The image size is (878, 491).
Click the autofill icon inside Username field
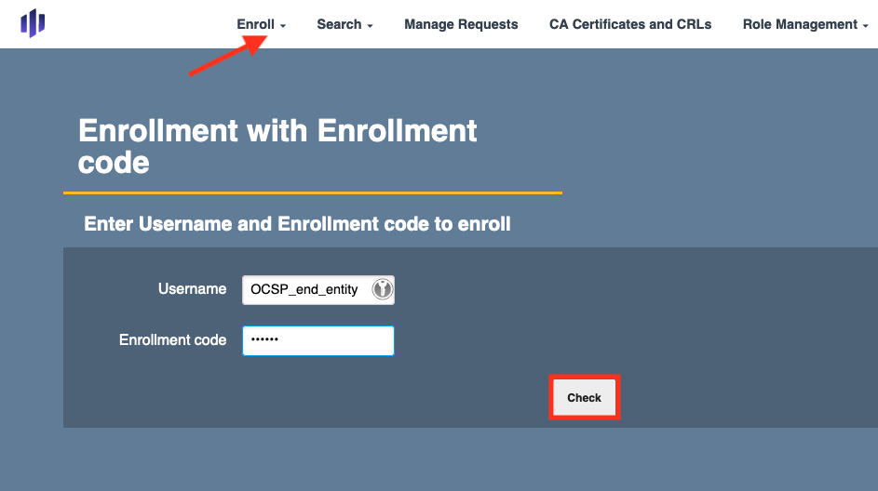click(x=382, y=289)
